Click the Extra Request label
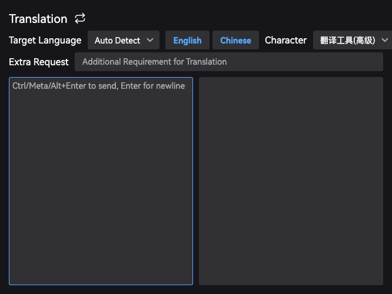 (x=39, y=62)
